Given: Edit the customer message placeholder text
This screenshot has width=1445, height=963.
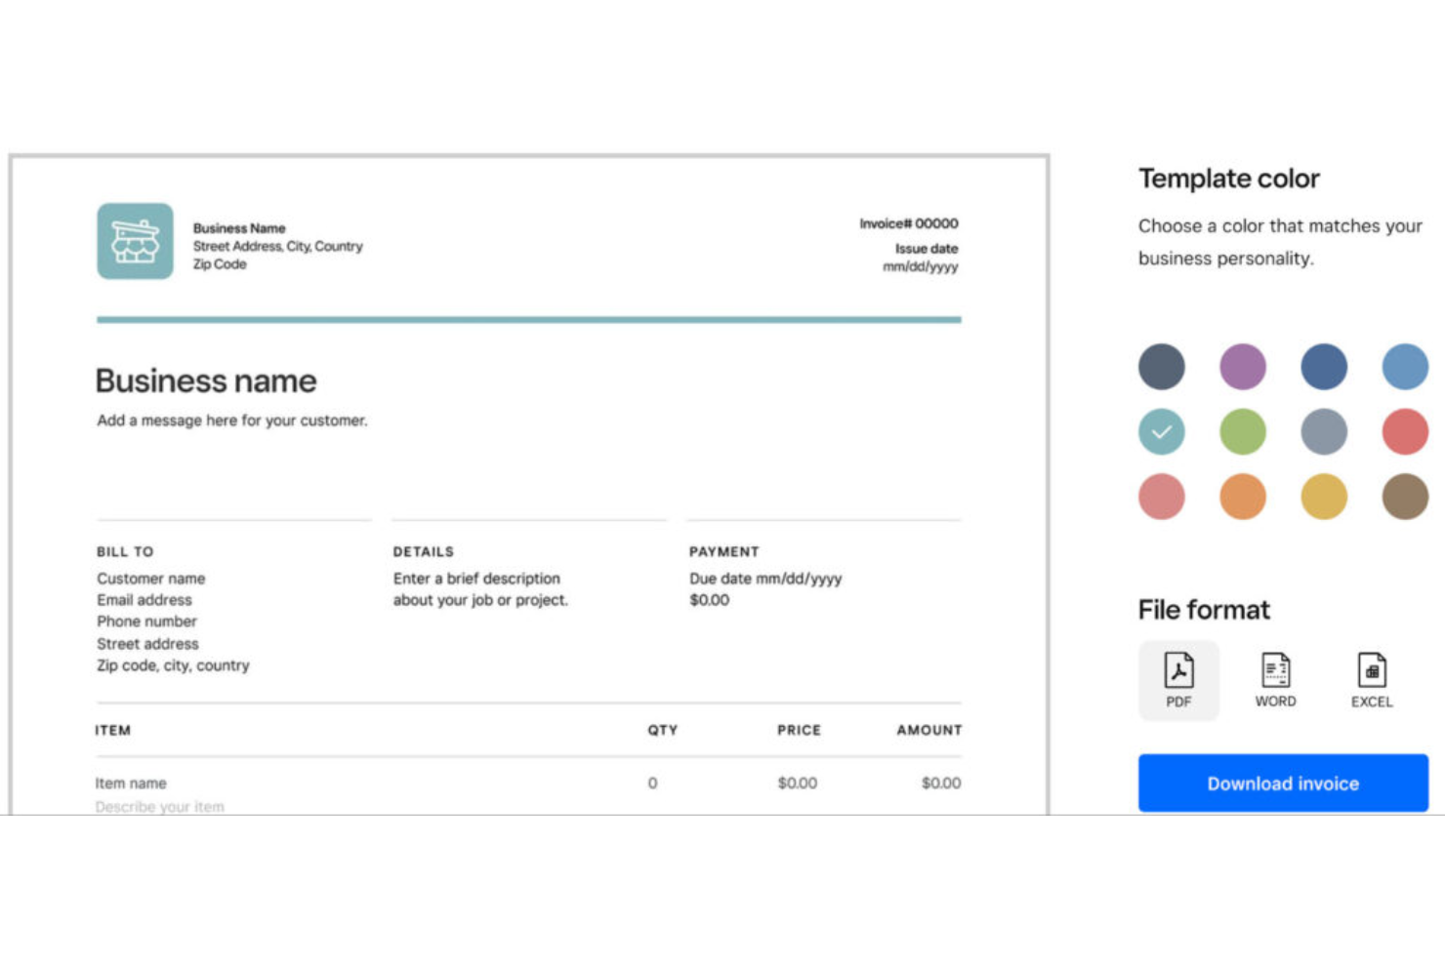Looking at the screenshot, I should pos(231,421).
